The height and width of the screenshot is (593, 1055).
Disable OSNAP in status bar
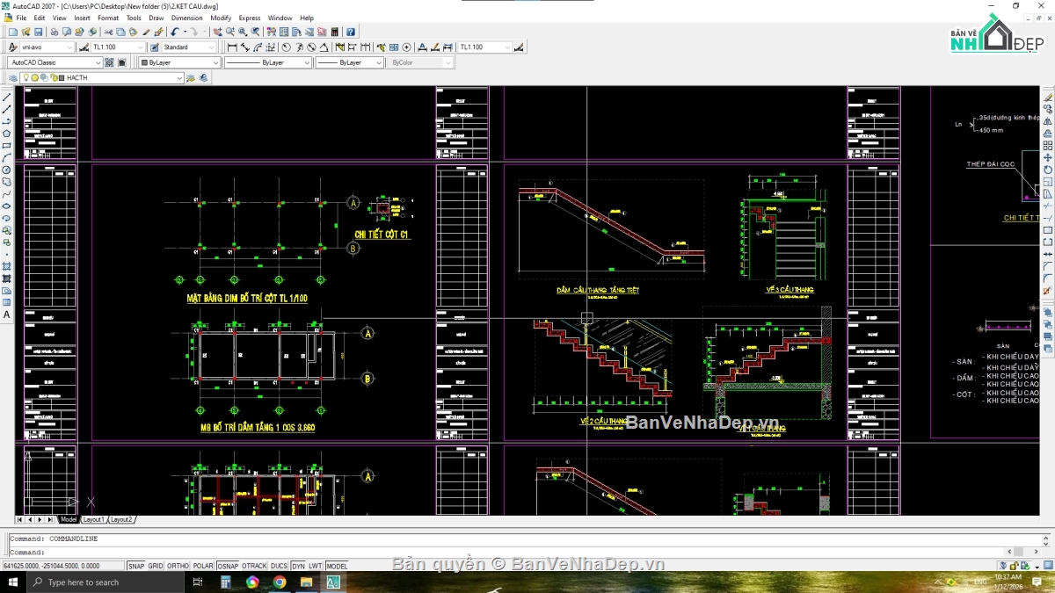point(228,567)
